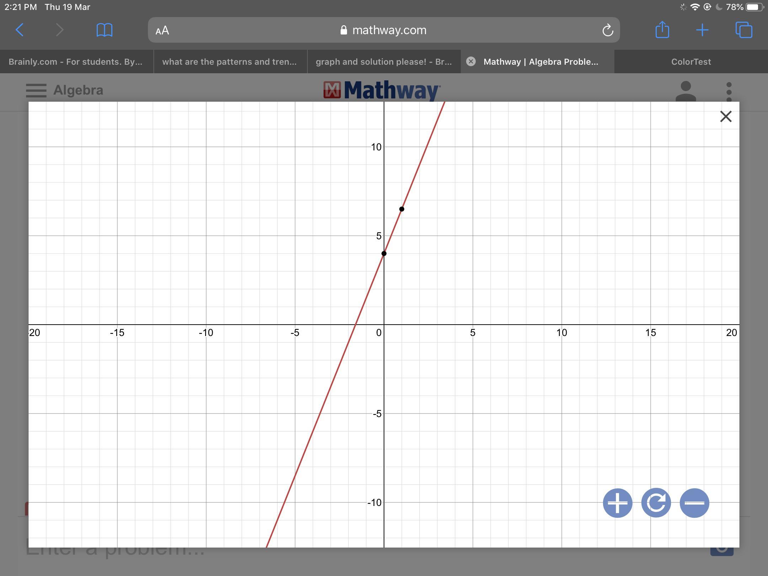The image size is (768, 576).
Task: Switch to the Brainly.com tab
Action: (75, 62)
